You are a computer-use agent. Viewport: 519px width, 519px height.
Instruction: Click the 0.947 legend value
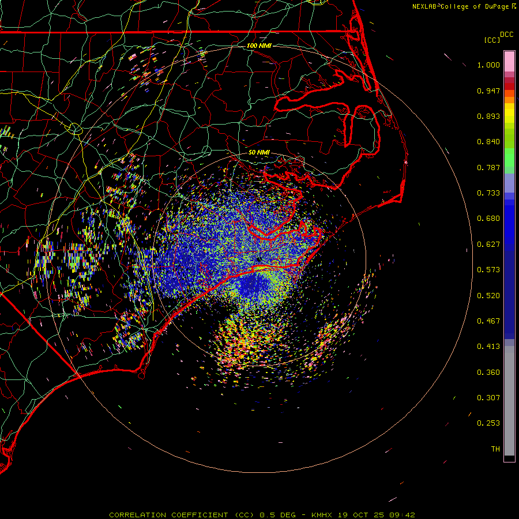click(488, 91)
